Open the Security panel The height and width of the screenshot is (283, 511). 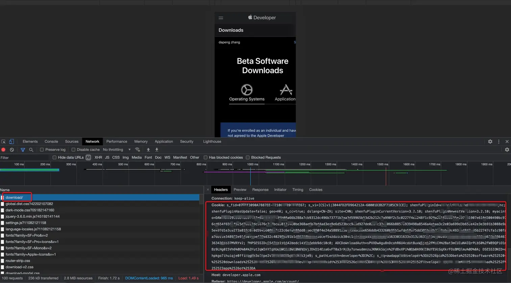(187, 142)
